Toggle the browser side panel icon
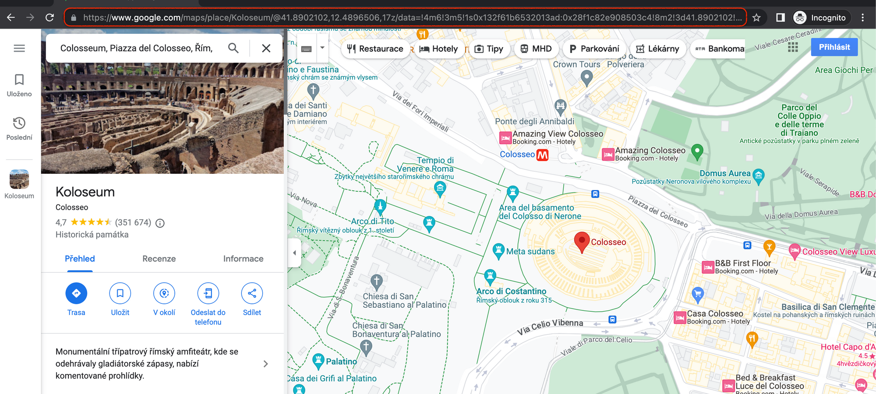This screenshot has width=876, height=394. click(781, 18)
